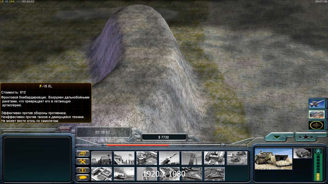Click the star rank emblem above experience bar
The width and height of the screenshot is (328, 184).
click(318, 151)
